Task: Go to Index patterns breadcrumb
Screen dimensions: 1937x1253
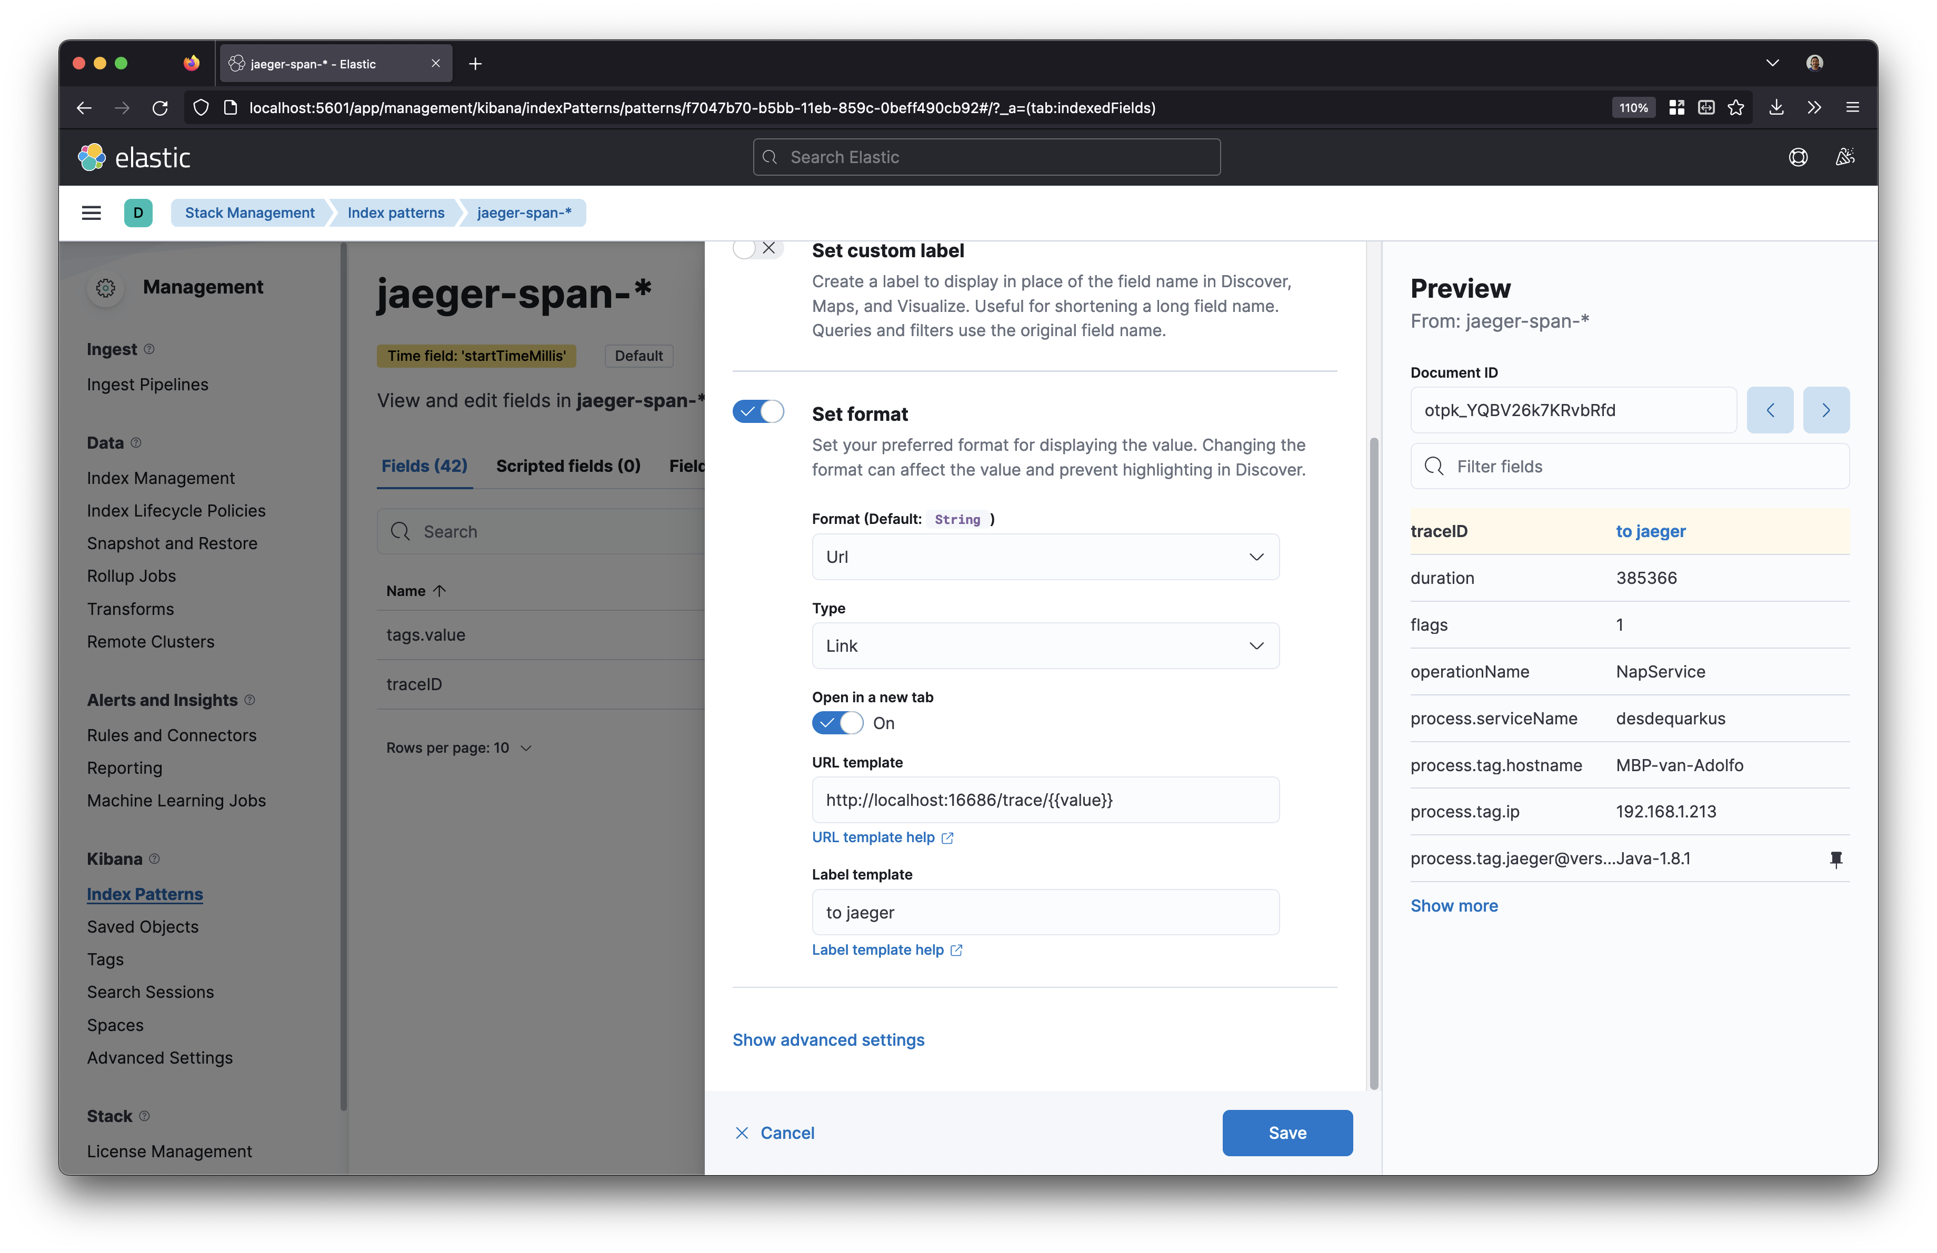Action: pos(395,213)
